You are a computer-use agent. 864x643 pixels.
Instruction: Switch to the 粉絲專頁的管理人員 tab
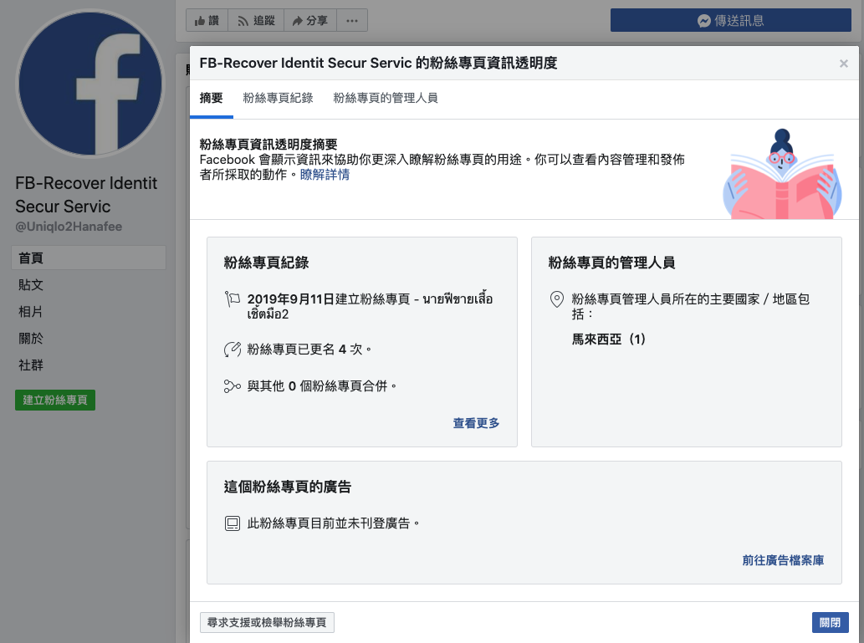click(x=386, y=98)
